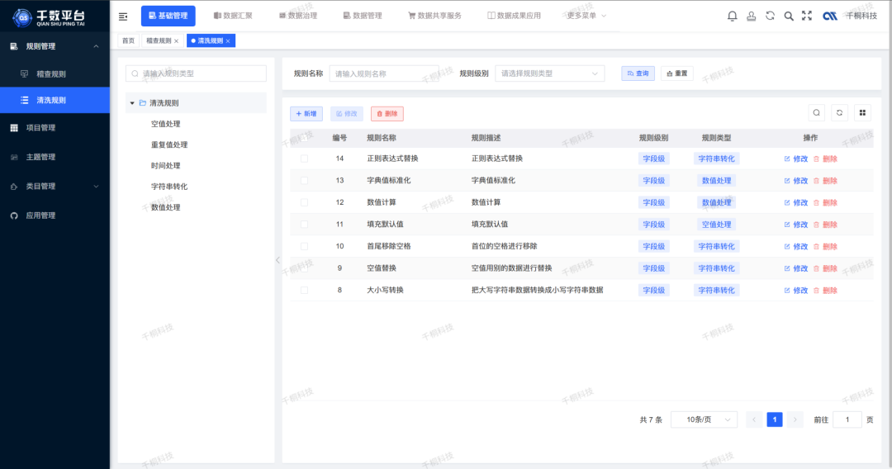Click the 查询 search button
The height and width of the screenshot is (469, 892).
pos(638,73)
